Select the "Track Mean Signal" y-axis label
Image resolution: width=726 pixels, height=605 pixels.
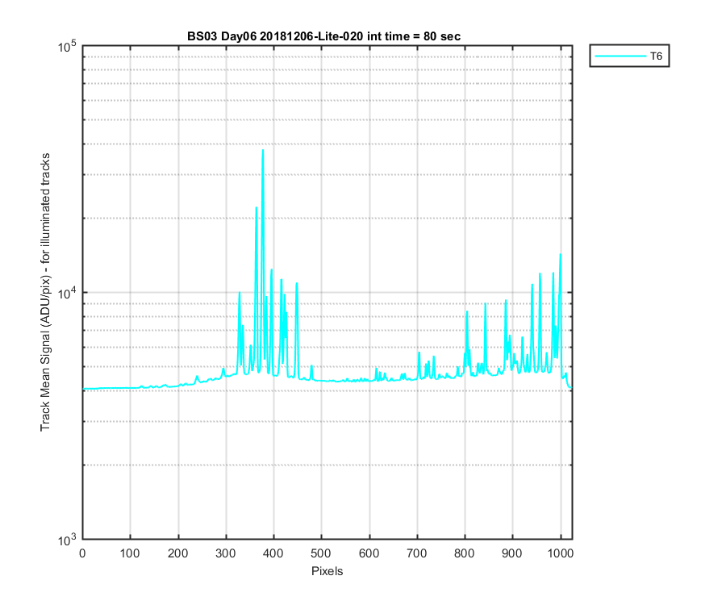pyautogui.click(x=45, y=292)
